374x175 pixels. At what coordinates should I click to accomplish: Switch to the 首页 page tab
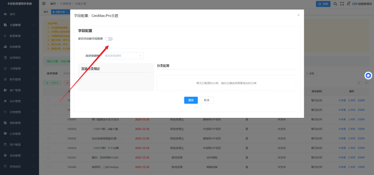coord(46,12)
